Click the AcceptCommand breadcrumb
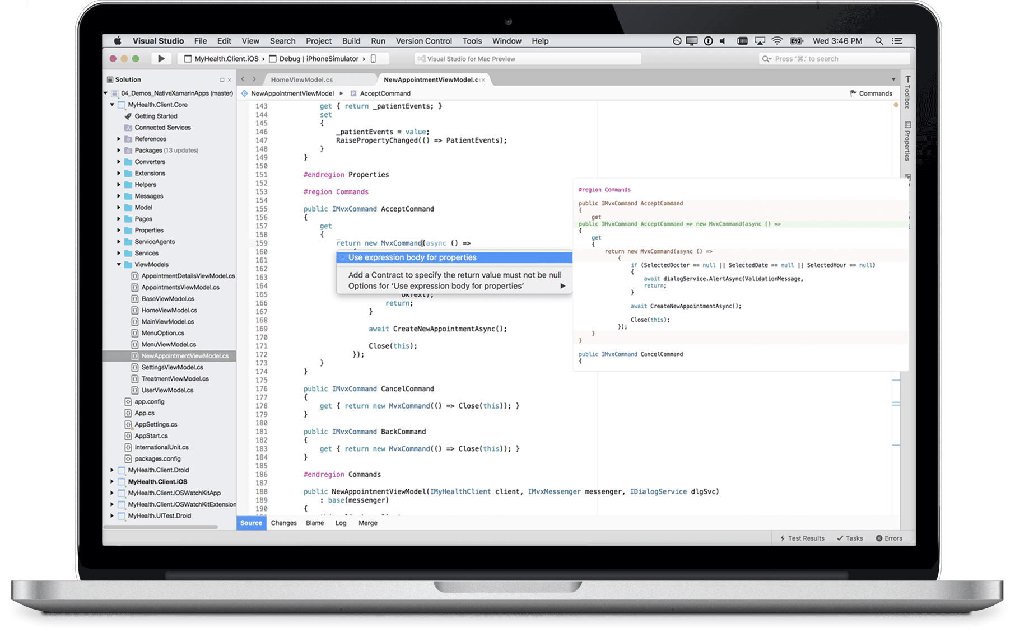 pos(380,93)
